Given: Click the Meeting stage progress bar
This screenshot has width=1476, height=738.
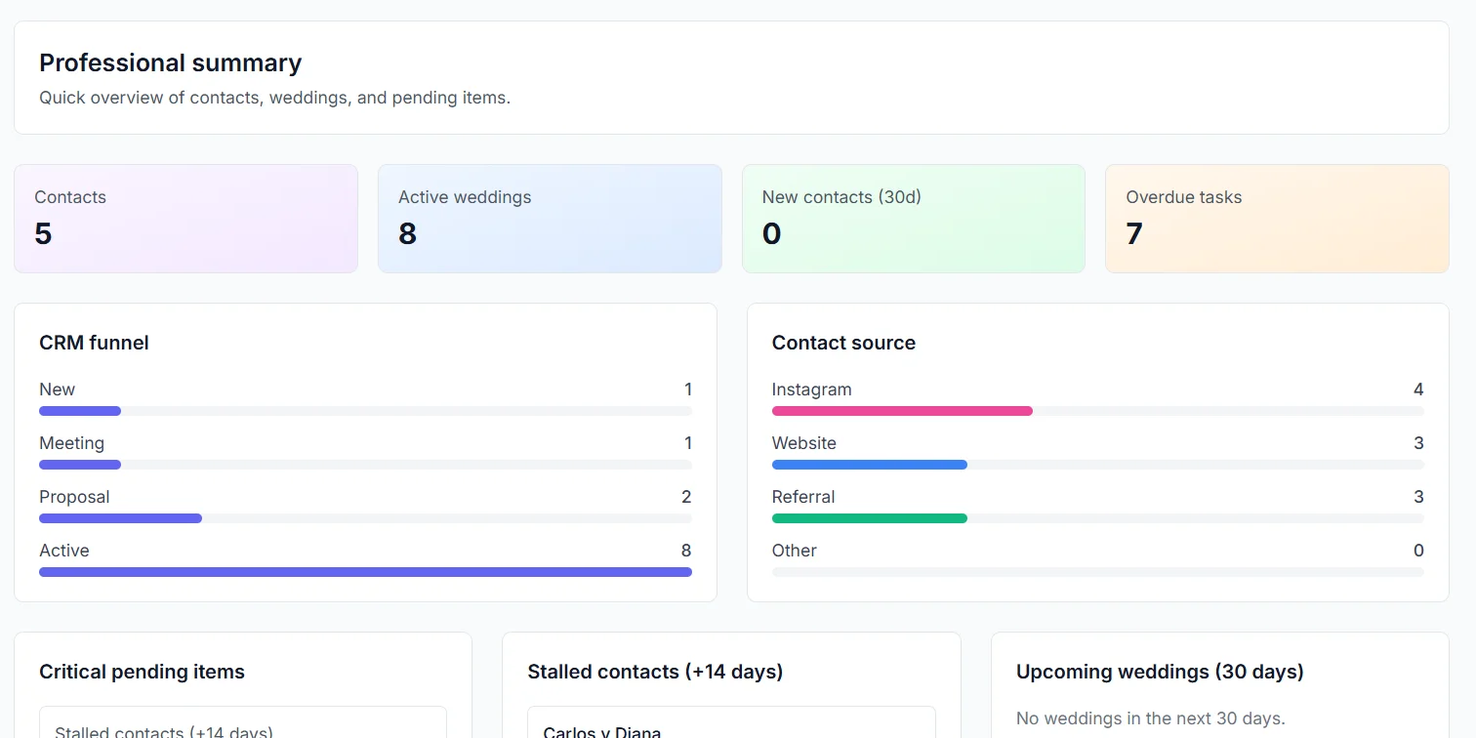Looking at the screenshot, I should coord(365,465).
